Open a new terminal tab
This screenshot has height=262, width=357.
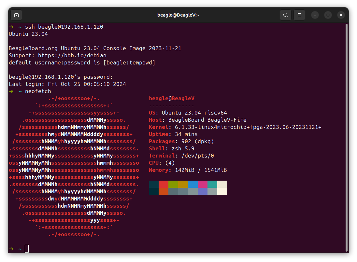[16, 15]
